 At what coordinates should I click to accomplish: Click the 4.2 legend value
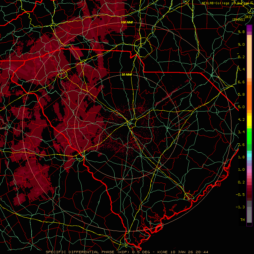(241, 120)
